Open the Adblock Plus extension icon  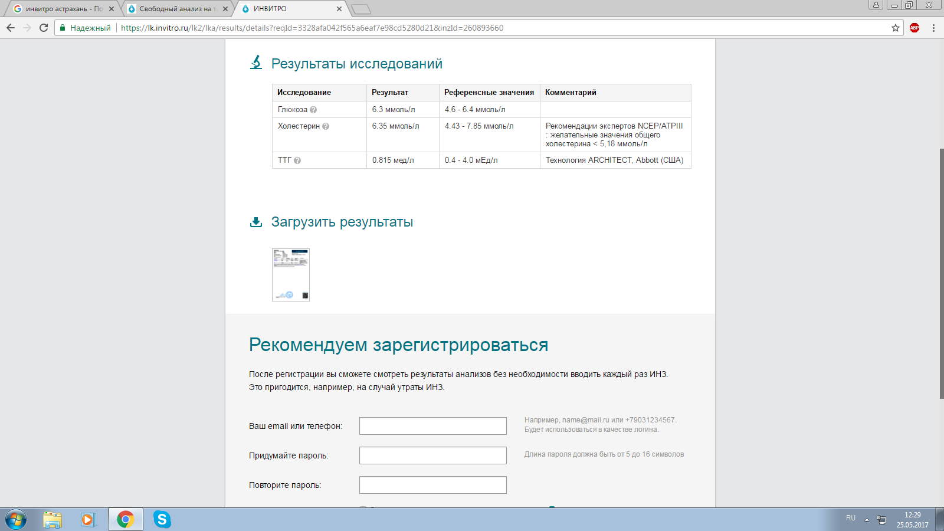click(x=914, y=28)
